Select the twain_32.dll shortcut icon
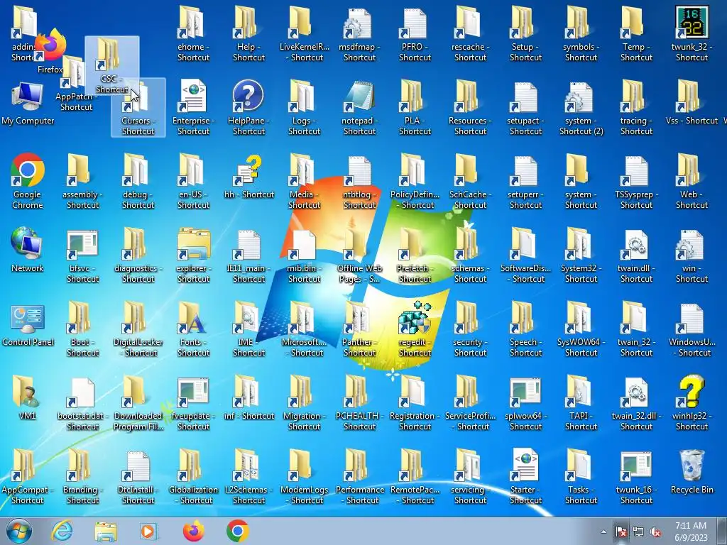The height and width of the screenshot is (545, 727). pyautogui.click(x=636, y=403)
